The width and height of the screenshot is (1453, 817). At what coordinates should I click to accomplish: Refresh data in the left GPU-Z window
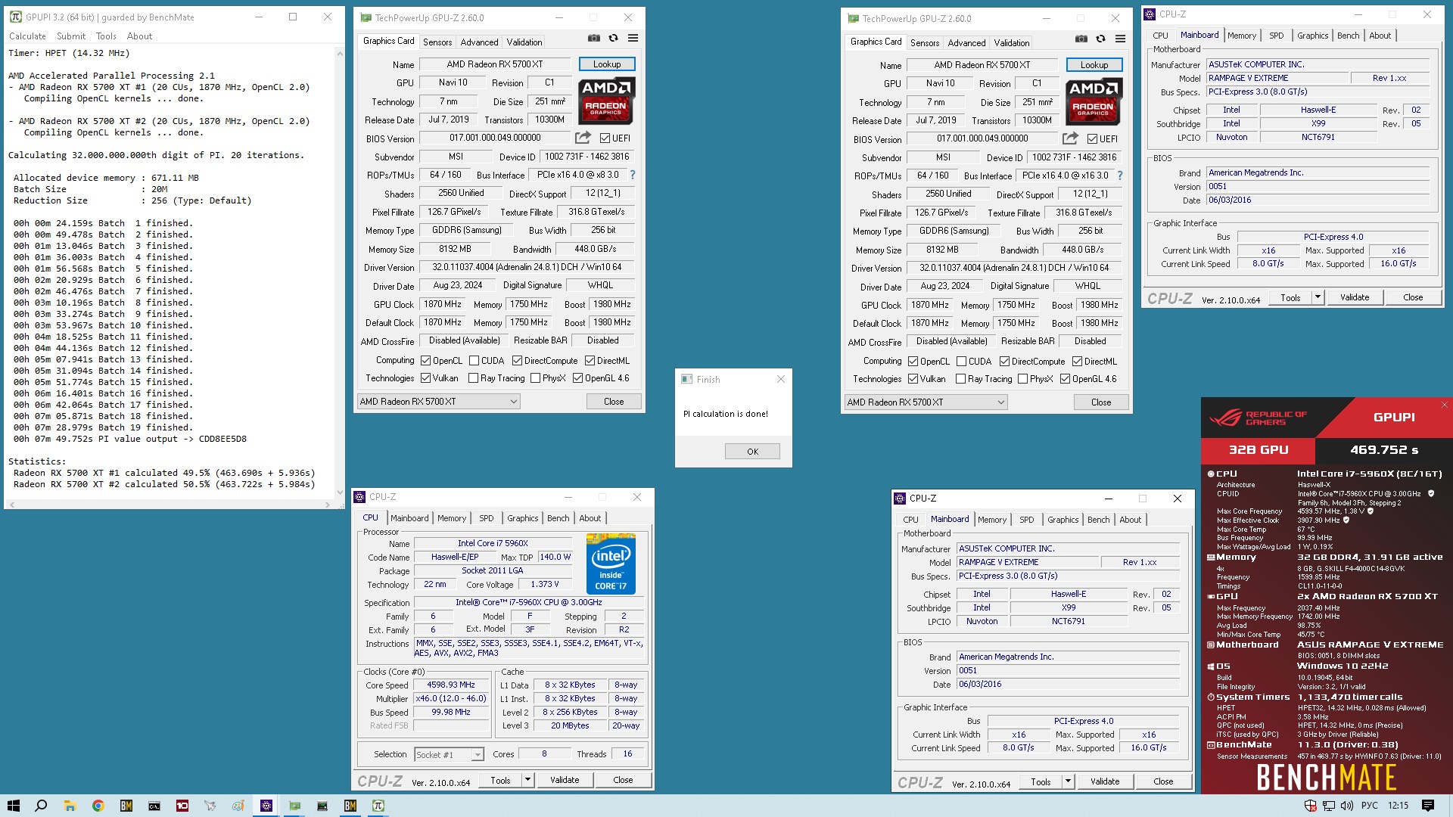(614, 38)
